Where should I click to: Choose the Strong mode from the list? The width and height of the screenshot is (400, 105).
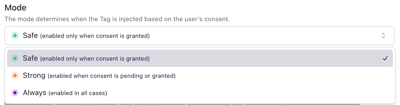[200, 76]
